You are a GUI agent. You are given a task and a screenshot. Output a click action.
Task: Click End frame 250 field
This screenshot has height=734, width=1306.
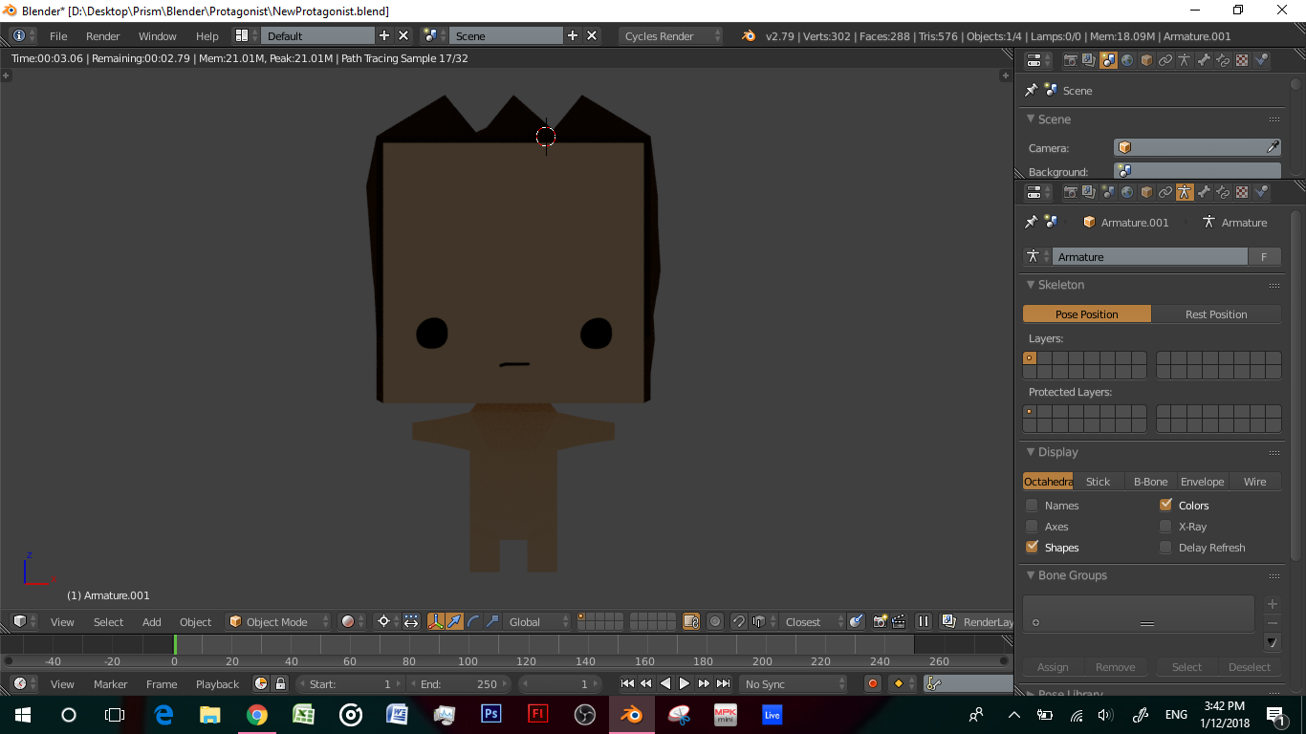459,683
